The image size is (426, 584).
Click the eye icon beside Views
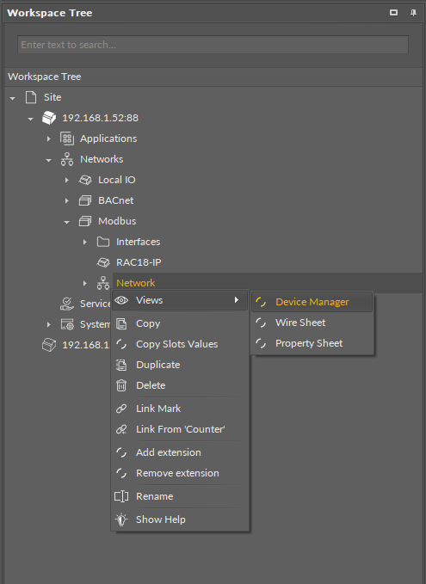[x=121, y=300]
